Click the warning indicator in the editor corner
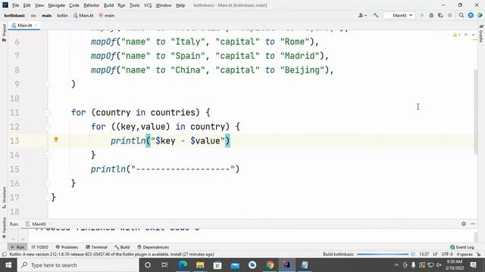Image resolution: width=485 pixels, height=272 pixels. [x=456, y=35]
